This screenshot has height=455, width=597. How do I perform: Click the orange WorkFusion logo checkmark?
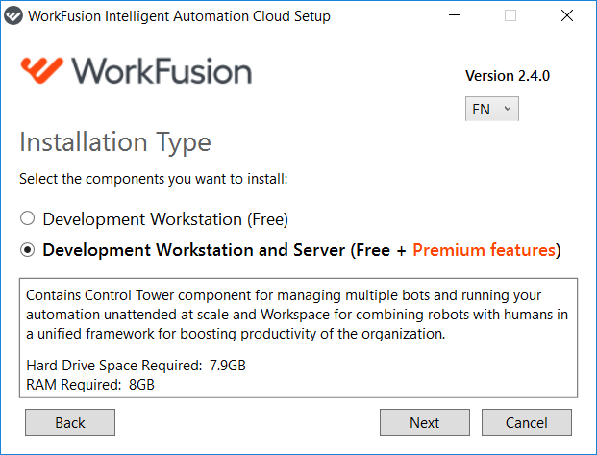(42, 70)
